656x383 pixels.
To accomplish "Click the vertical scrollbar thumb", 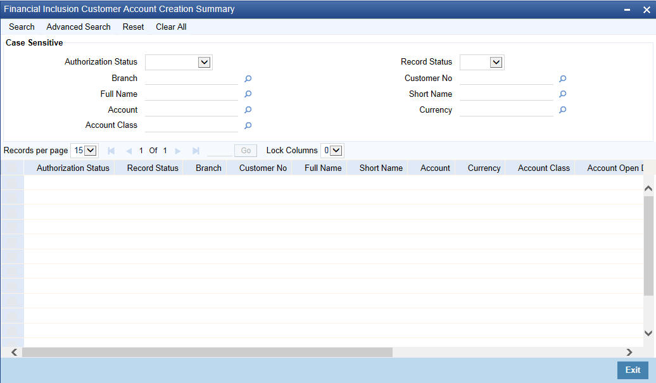I will tap(648, 246).
